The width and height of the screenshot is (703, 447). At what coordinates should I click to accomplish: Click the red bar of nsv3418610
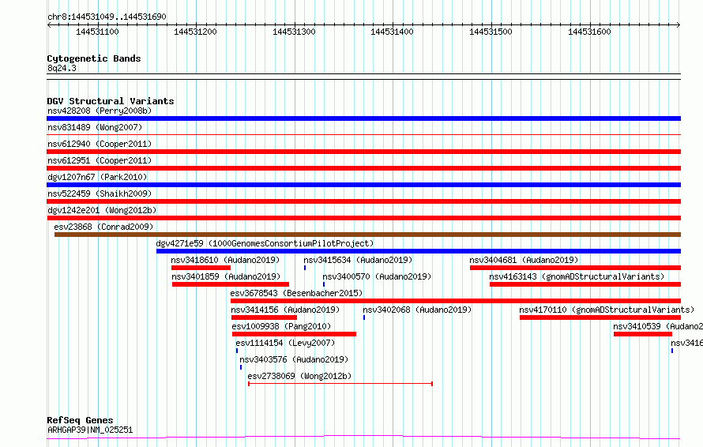point(201,268)
